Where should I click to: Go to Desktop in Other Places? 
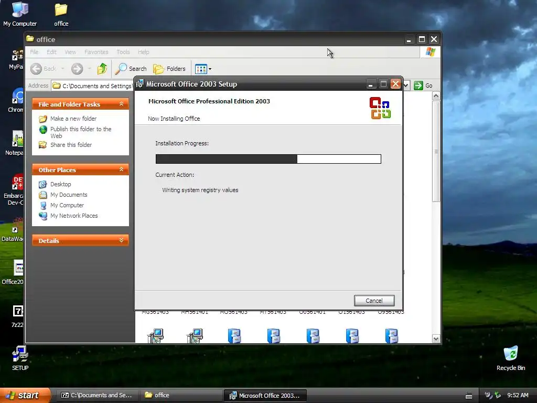(61, 184)
